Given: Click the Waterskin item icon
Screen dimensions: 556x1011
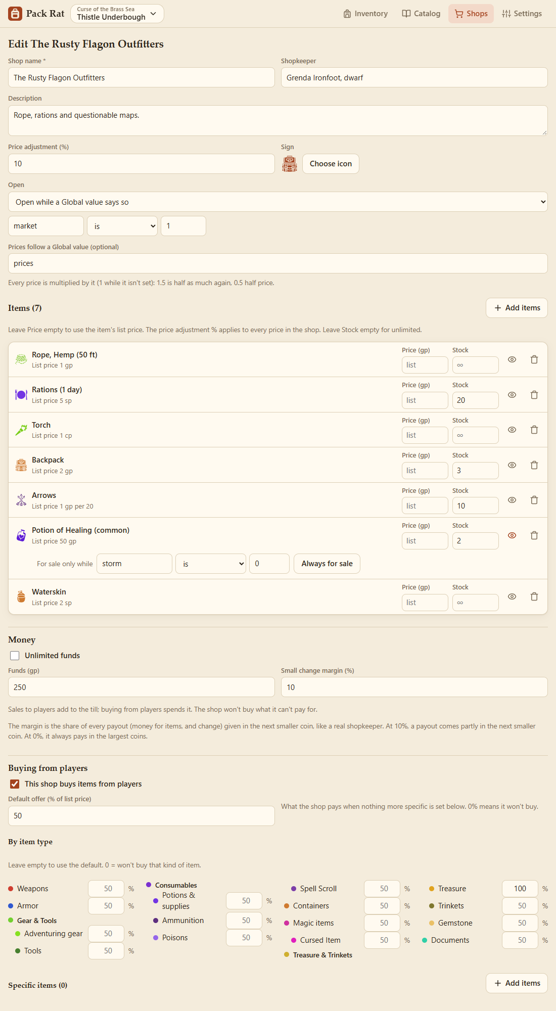Looking at the screenshot, I should [21, 596].
